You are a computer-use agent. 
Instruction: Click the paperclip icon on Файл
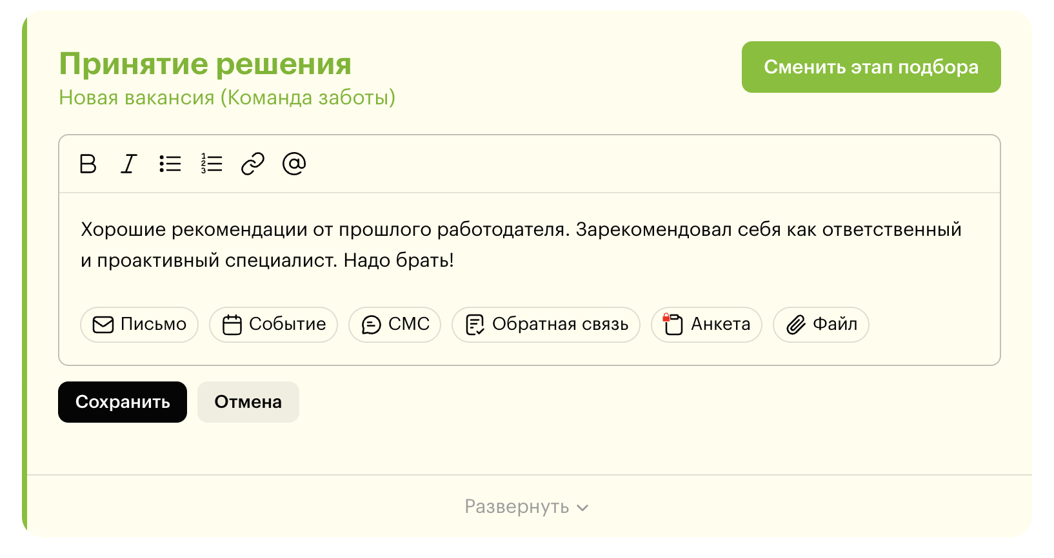(796, 325)
